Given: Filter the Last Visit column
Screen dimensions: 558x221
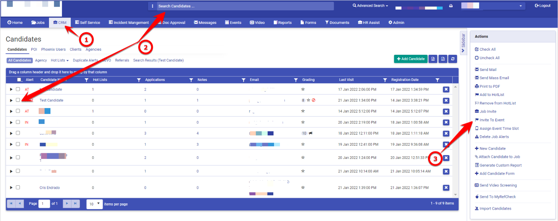Looking at the screenshot, I should 385,80.
